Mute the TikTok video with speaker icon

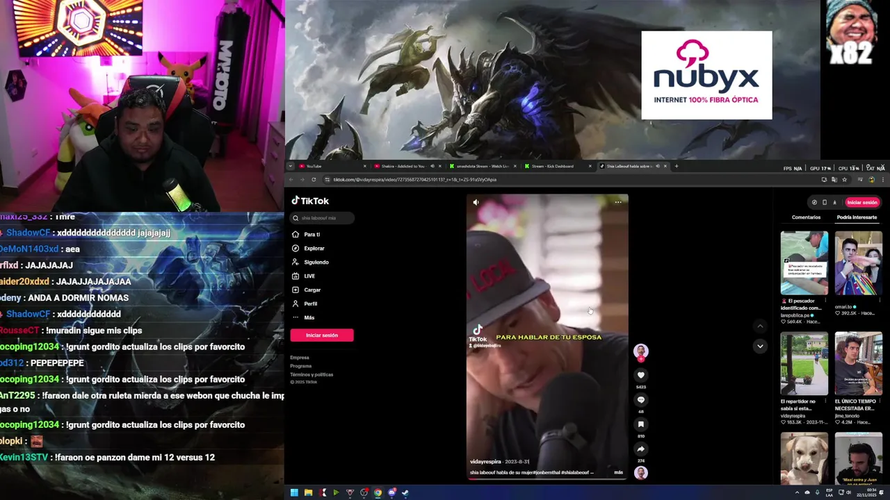pyautogui.click(x=476, y=202)
